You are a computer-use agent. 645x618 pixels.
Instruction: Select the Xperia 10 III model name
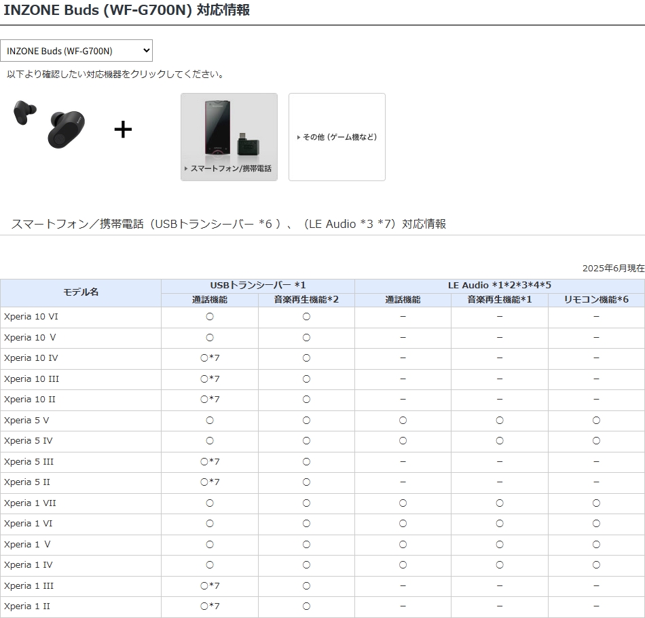click(x=31, y=379)
